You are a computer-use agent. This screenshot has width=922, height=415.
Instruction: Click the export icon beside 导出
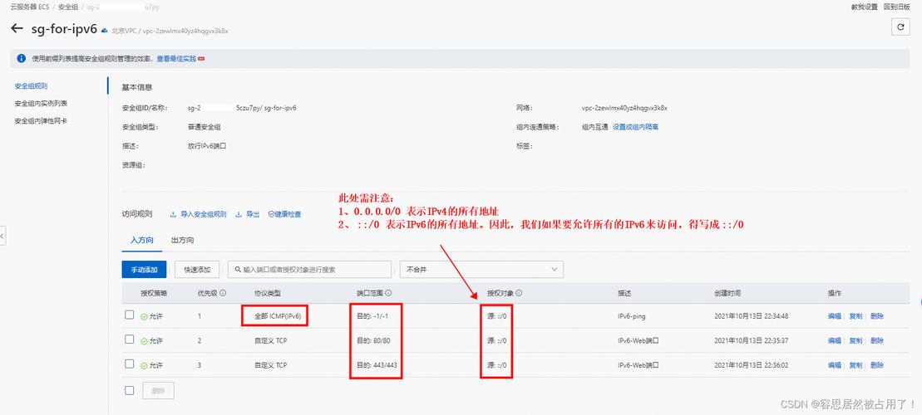(239, 215)
